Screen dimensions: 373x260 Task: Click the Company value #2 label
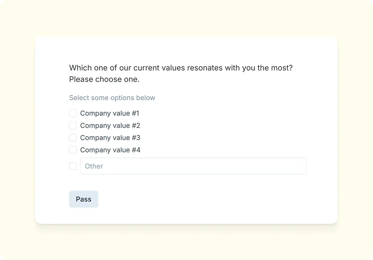coord(110,125)
